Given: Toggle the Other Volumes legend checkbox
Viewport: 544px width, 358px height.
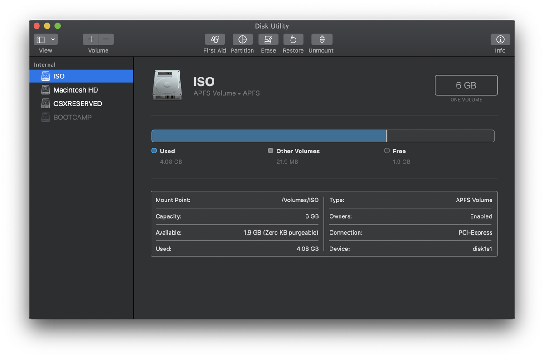Looking at the screenshot, I should (x=270, y=151).
